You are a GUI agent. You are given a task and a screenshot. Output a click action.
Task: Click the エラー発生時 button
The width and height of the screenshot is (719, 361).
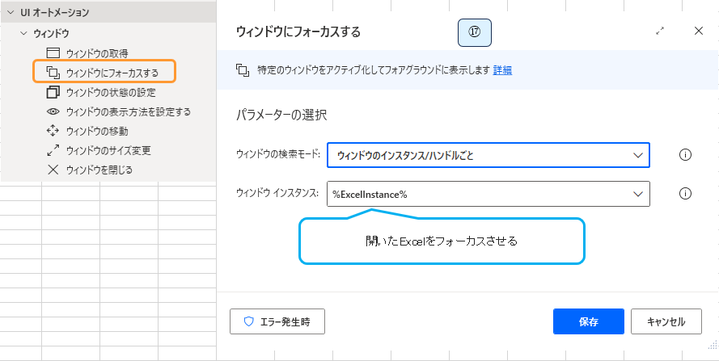(277, 321)
